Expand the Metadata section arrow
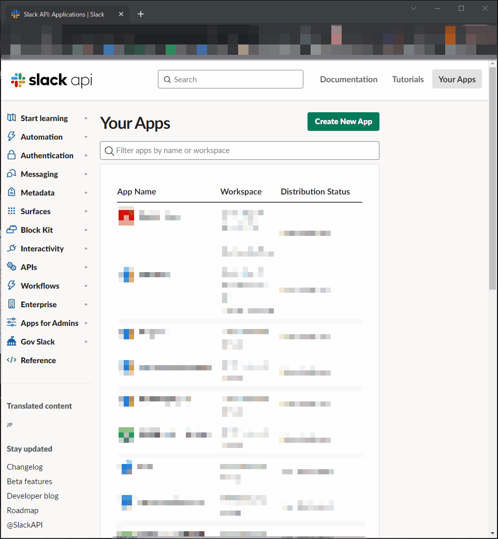Image resolution: width=498 pixels, height=539 pixels. [x=86, y=192]
